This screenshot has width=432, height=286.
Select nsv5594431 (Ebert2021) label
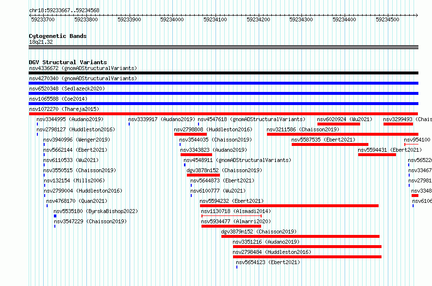[x=390, y=150]
